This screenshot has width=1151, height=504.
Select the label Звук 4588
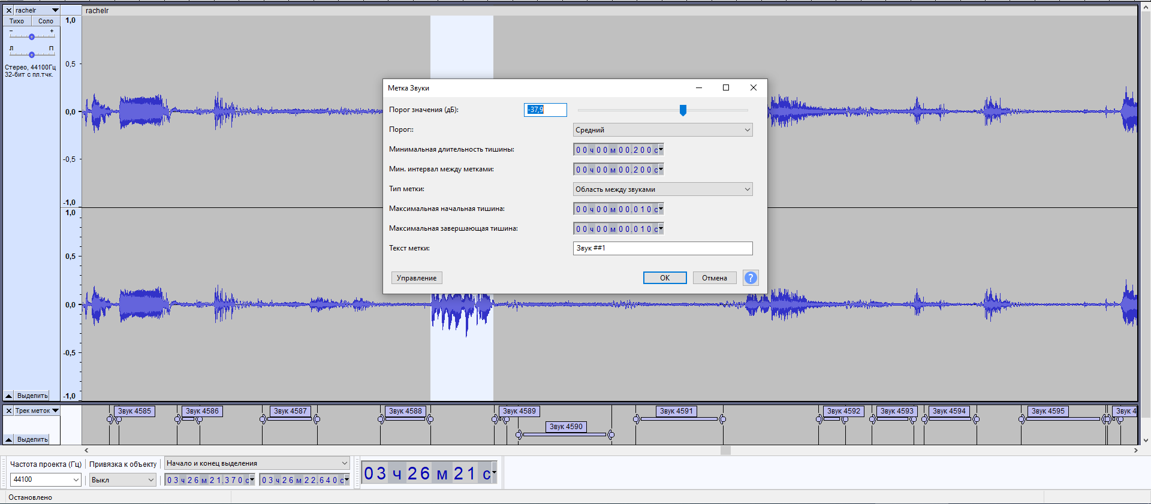[405, 411]
